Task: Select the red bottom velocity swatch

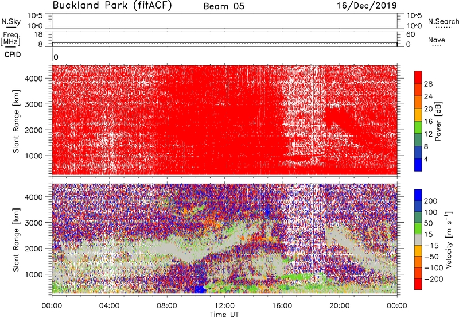Action: pos(418,284)
